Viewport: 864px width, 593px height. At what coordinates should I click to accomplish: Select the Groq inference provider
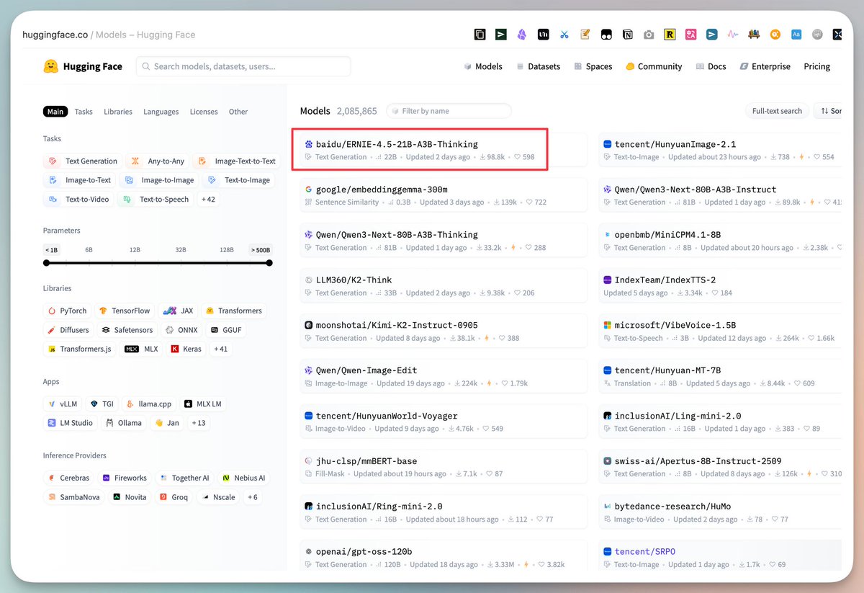173,497
